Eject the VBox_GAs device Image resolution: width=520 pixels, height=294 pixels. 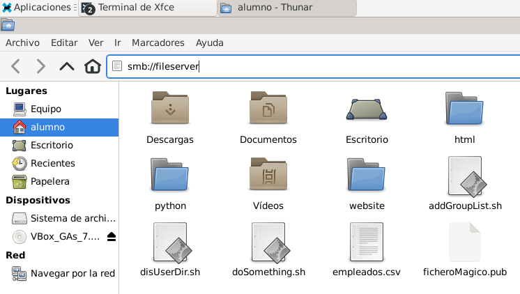112,237
